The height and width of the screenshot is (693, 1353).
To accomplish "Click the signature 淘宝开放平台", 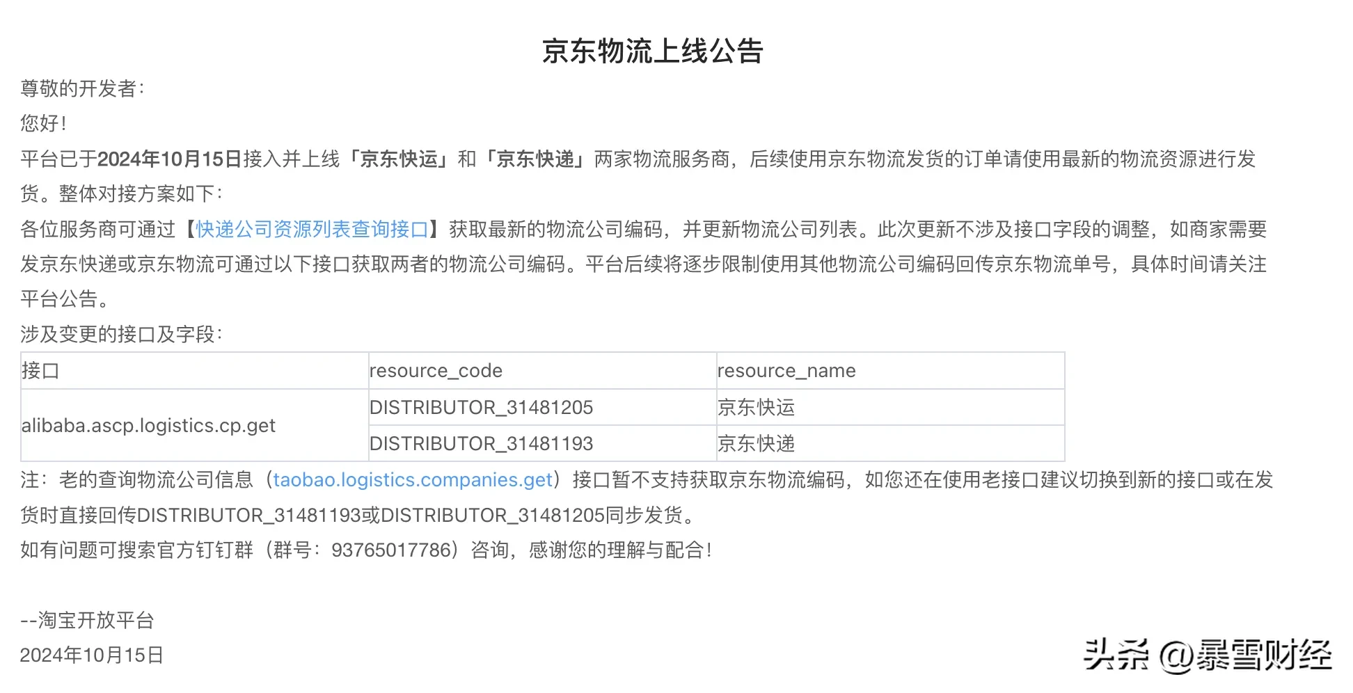I will (96, 620).
